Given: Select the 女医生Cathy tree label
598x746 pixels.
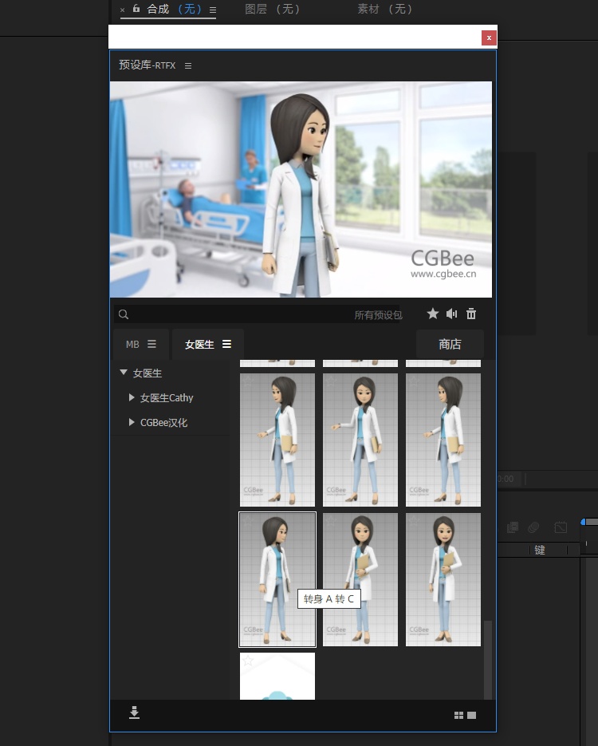Looking at the screenshot, I should (x=167, y=398).
